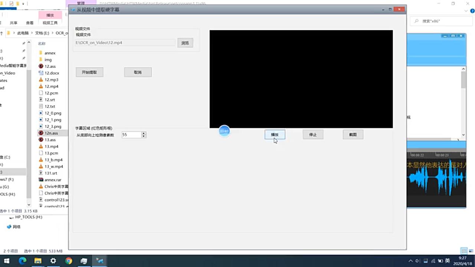
Task: Select the 12_3.png image icon
Action: 41,126
